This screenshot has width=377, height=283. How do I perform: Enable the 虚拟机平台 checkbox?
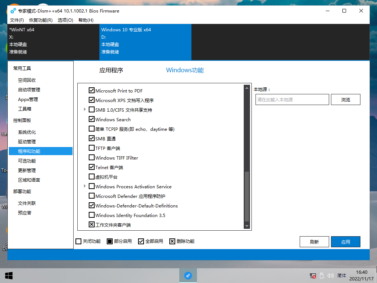91,177
